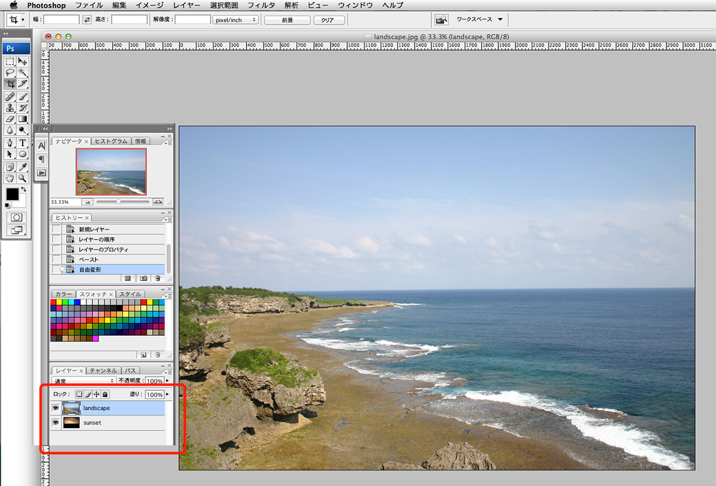Hide the landscape layer
This screenshot has height=486, width=716.
point(56,408)
